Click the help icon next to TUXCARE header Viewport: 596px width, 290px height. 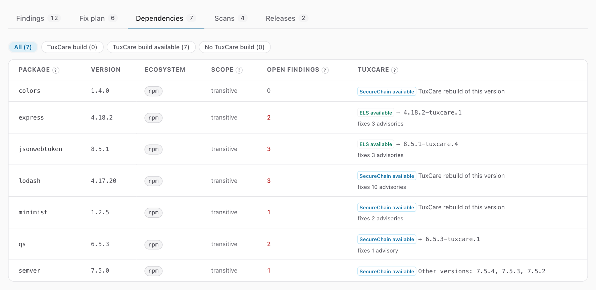click(x=395, y=70)
